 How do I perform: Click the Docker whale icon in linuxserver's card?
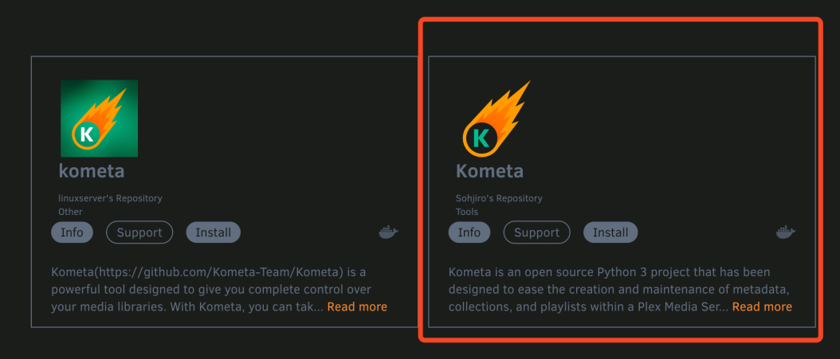coord(388,232)
